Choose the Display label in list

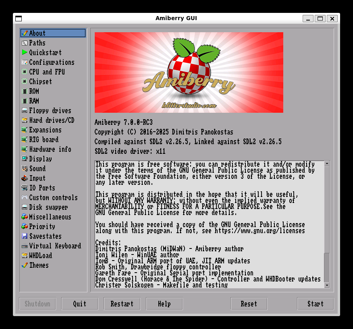(41, 159)
